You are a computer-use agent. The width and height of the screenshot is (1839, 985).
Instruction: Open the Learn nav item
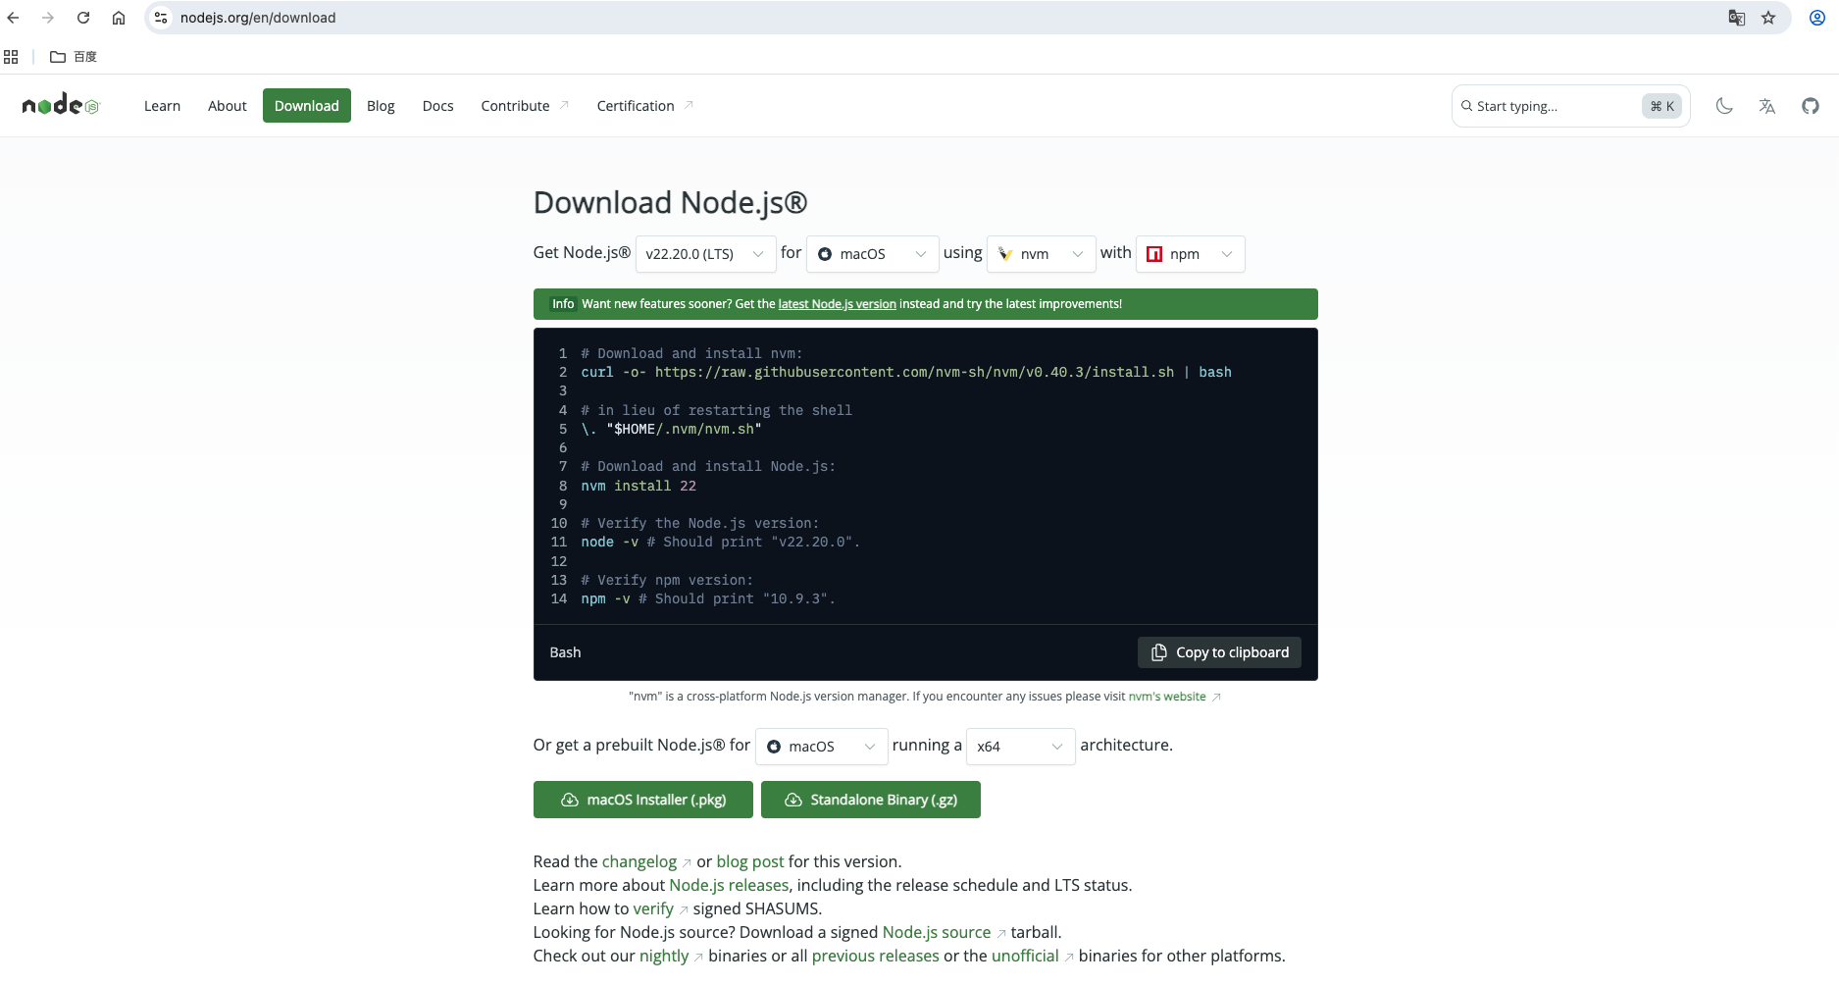pyautogui.click(x=162, y=106)
